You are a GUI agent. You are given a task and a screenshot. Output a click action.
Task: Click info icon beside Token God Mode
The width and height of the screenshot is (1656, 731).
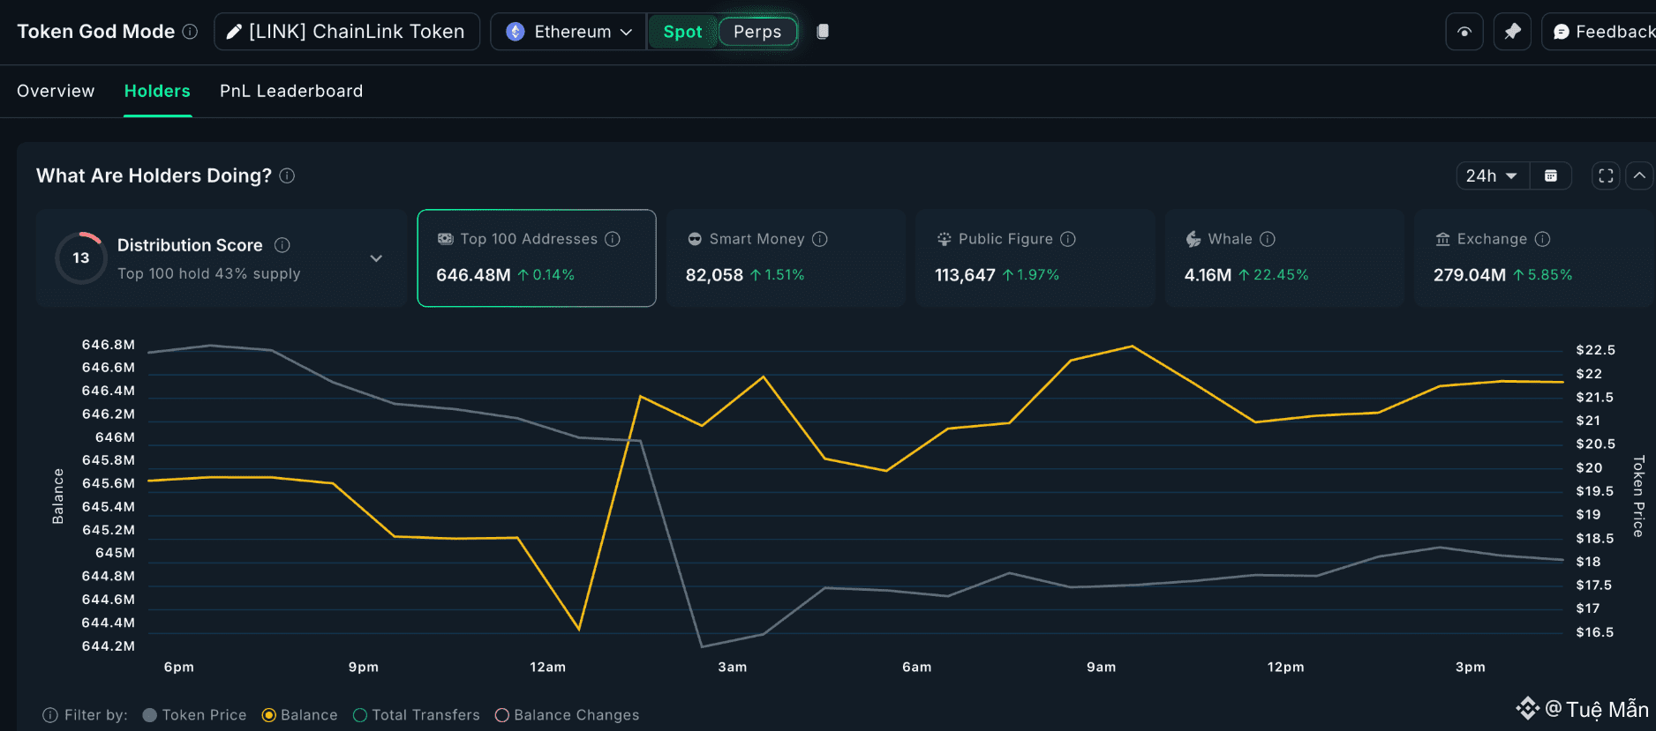(190, 32)
